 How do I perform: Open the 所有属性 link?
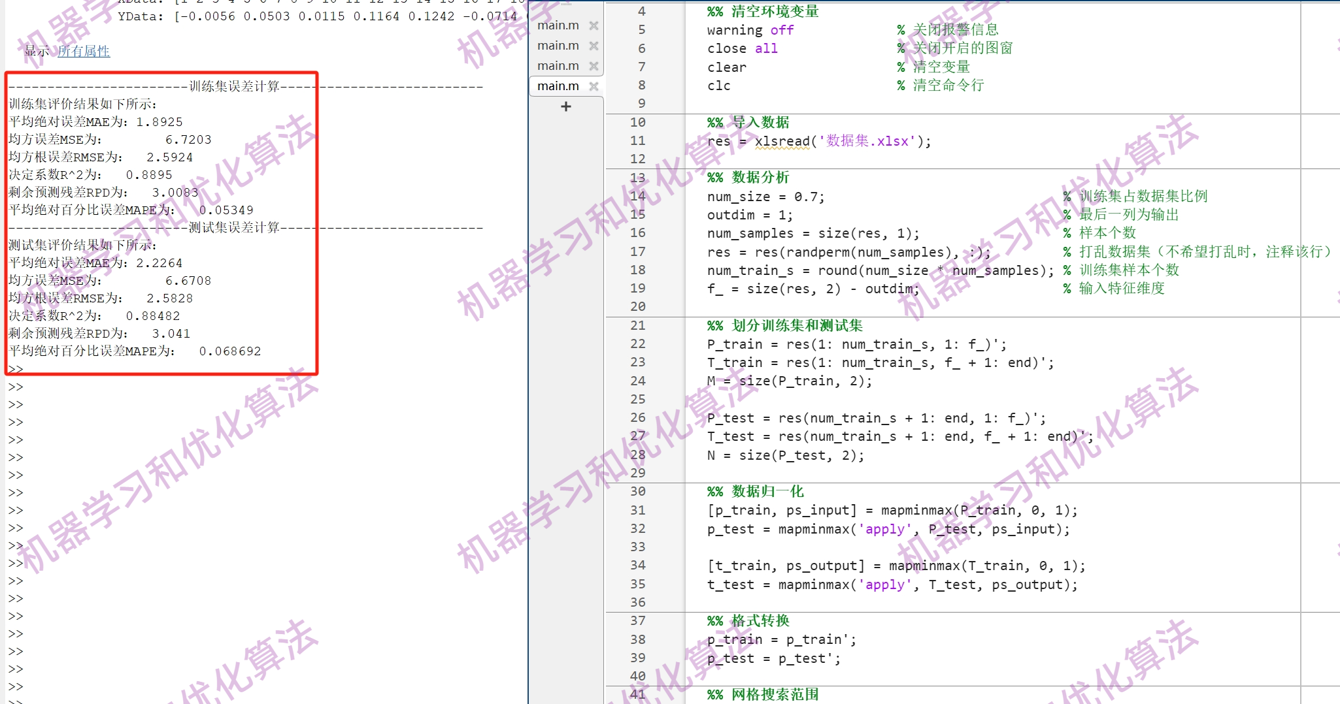(84, 50)
